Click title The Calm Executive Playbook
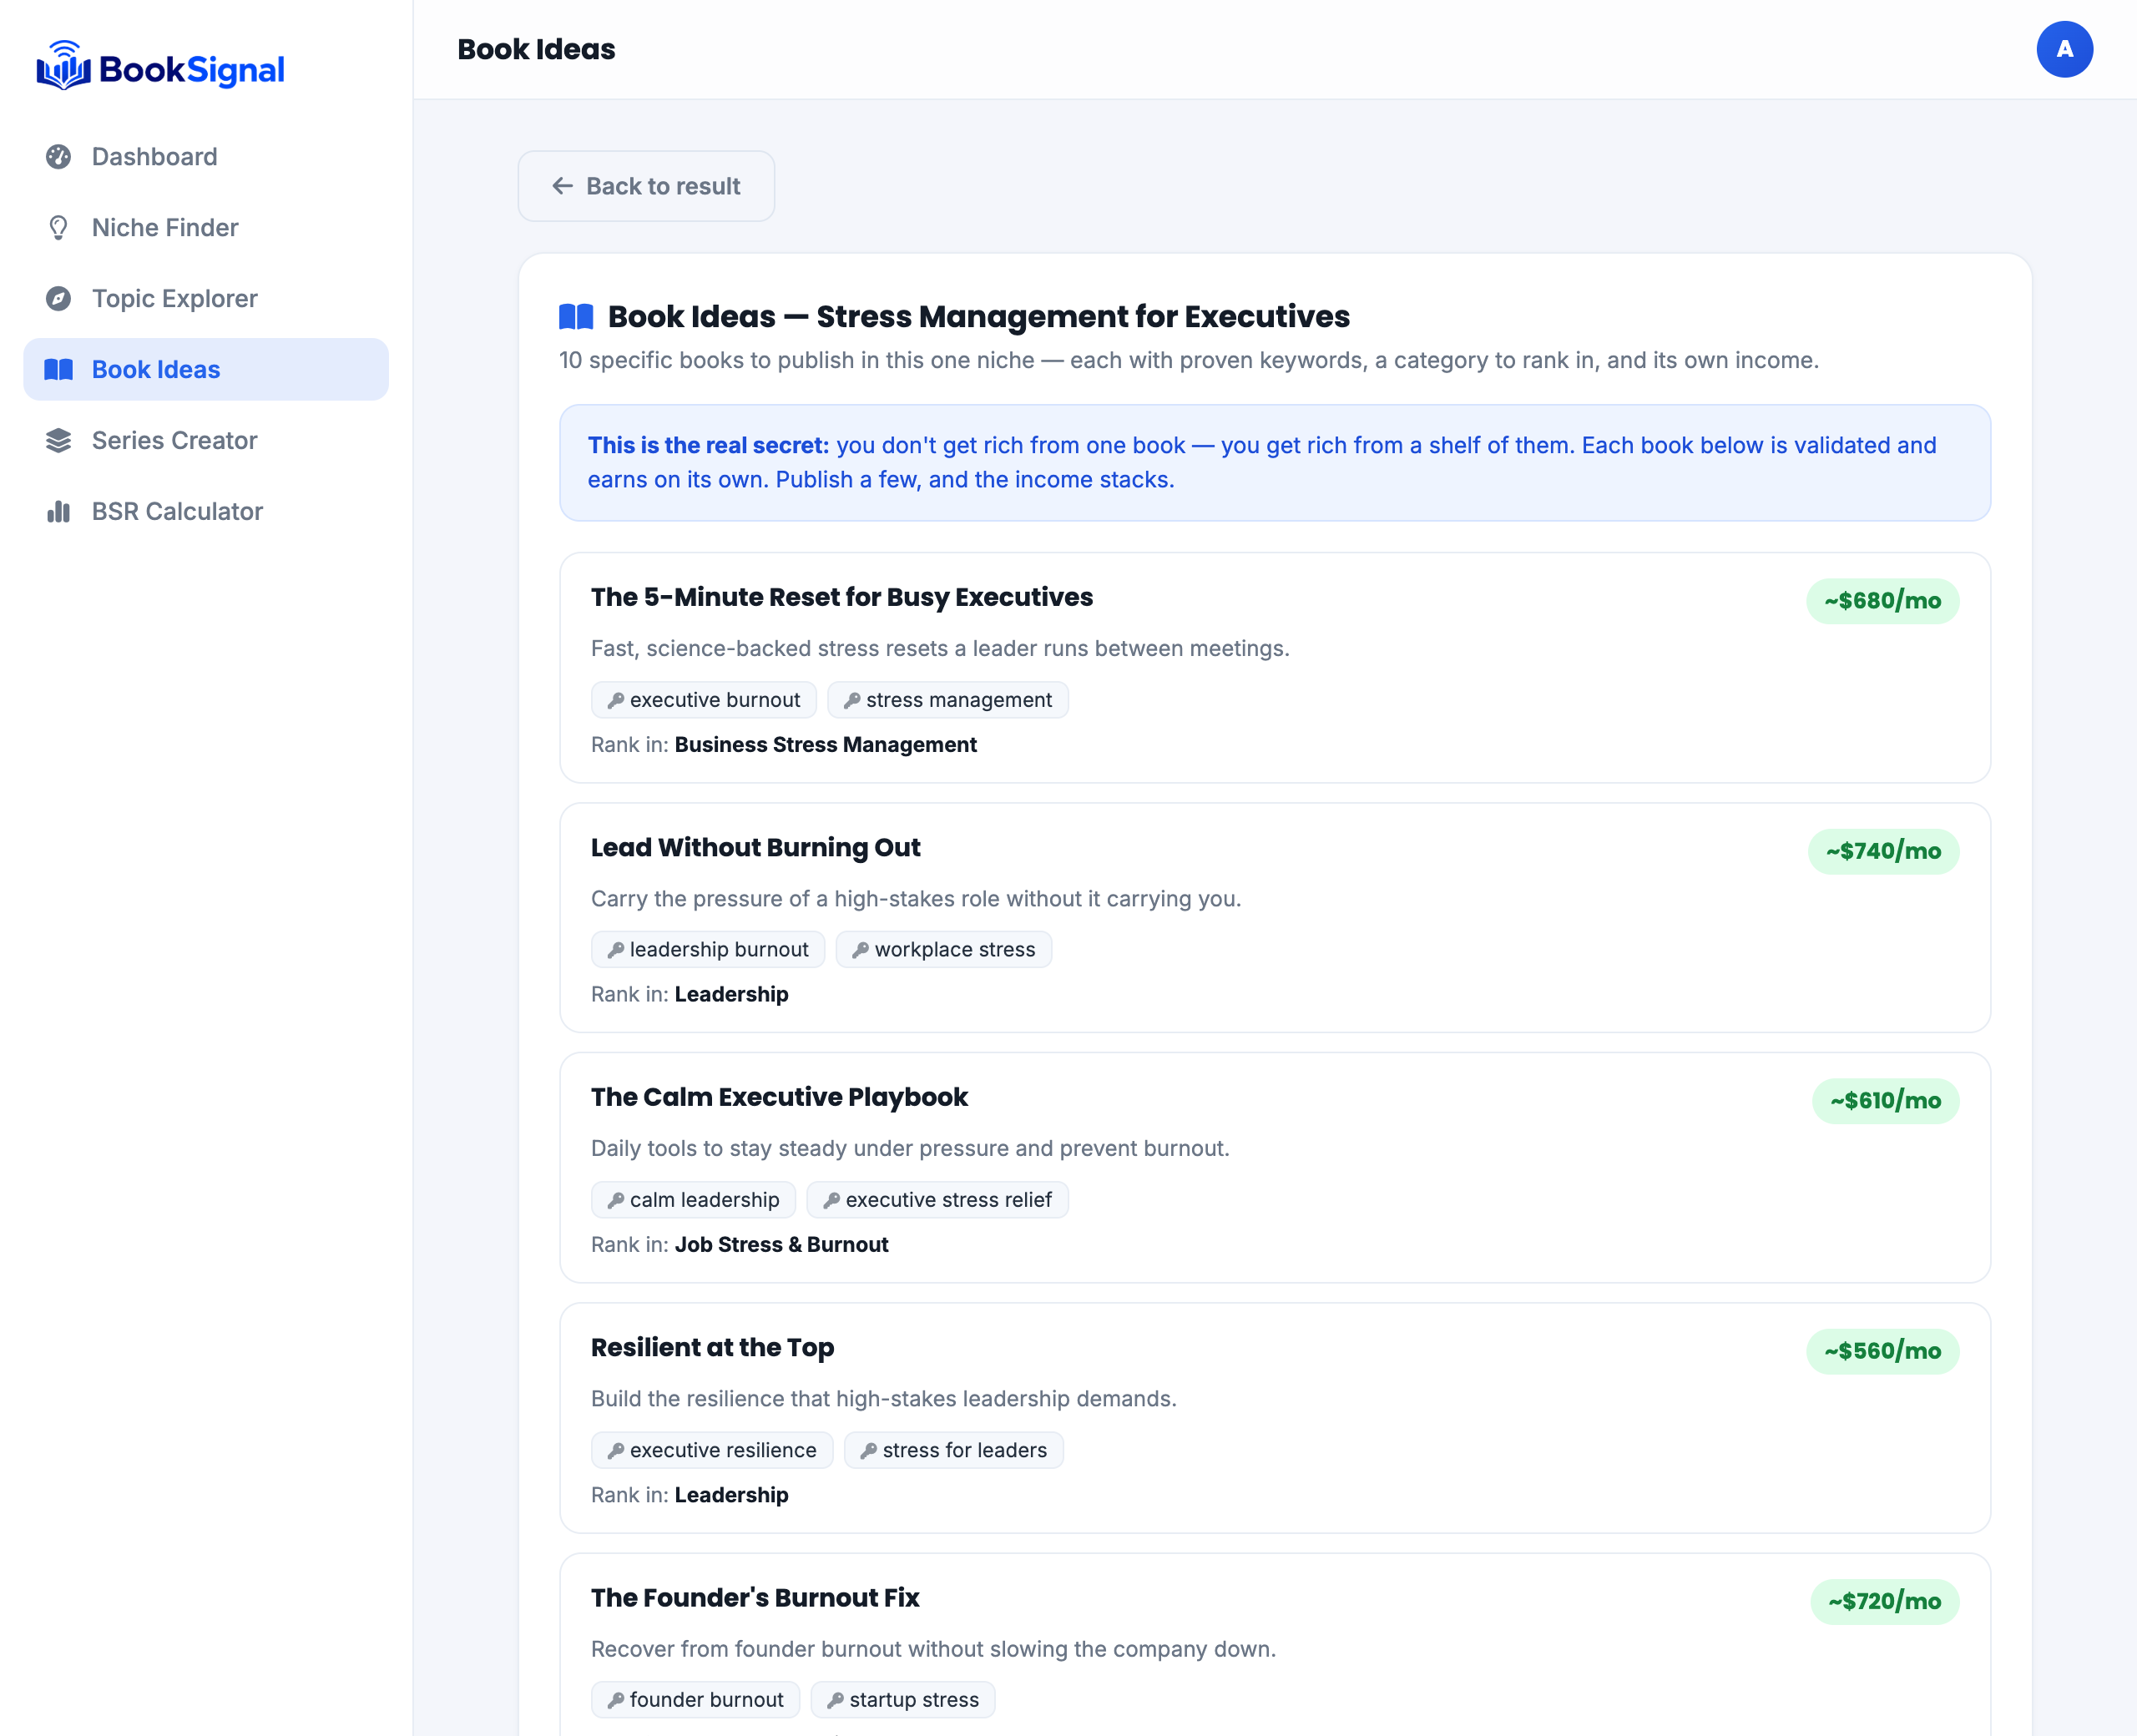2137x1736 pixels. click(779, 1097)
